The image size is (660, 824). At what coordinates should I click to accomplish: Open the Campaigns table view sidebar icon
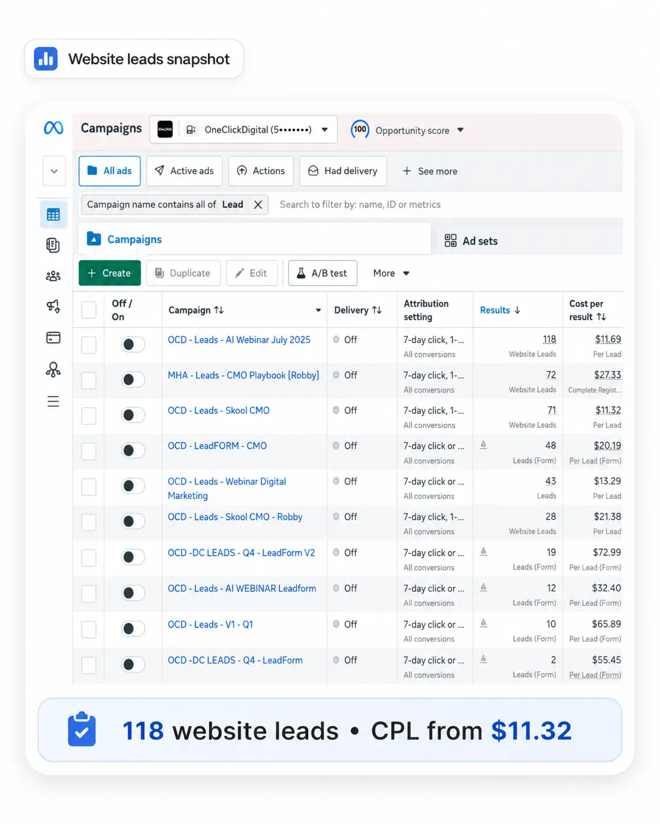pos(54,215)
